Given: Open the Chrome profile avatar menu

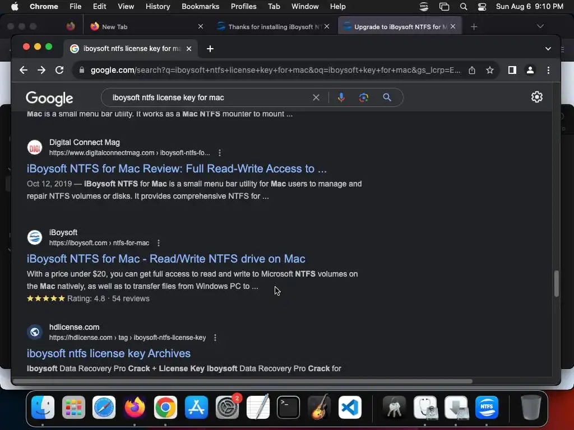Looking at the screenshot, I should tap(530, 70).
